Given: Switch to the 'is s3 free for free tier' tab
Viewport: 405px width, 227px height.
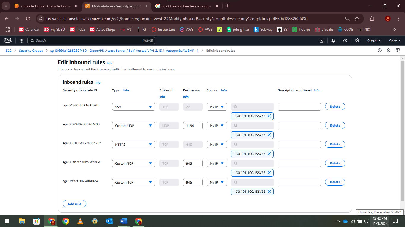Looking at the screenshot, I should point(187,6).
